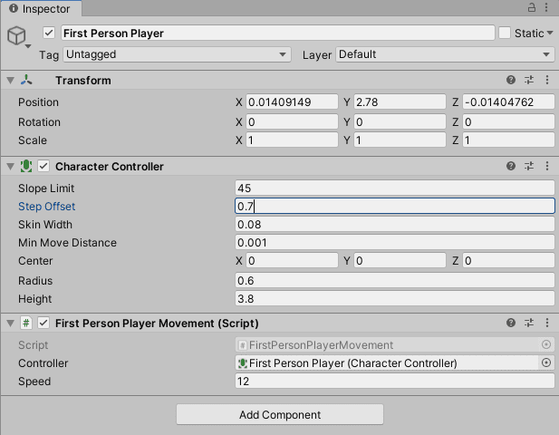The height and width of the screenshot is (435, 559).
Task: Open the Transform component options menu
Action: click(547, 81)
